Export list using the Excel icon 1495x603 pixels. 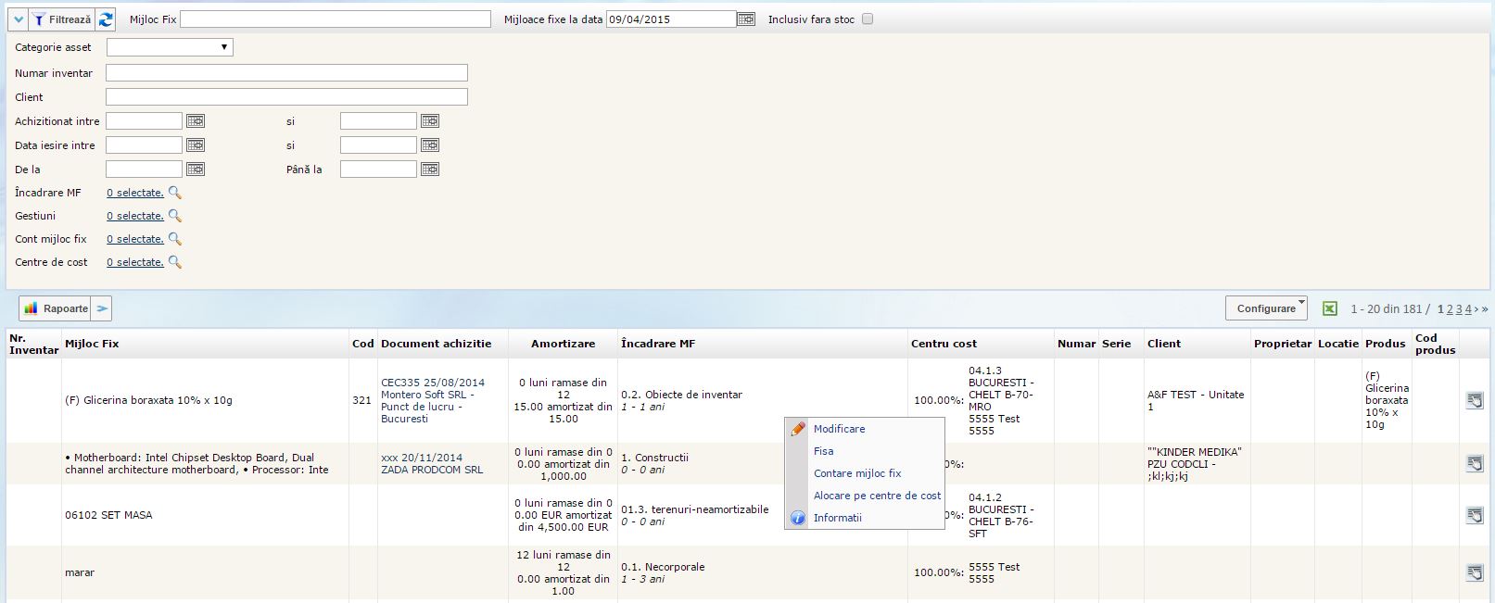[1329, 308]
